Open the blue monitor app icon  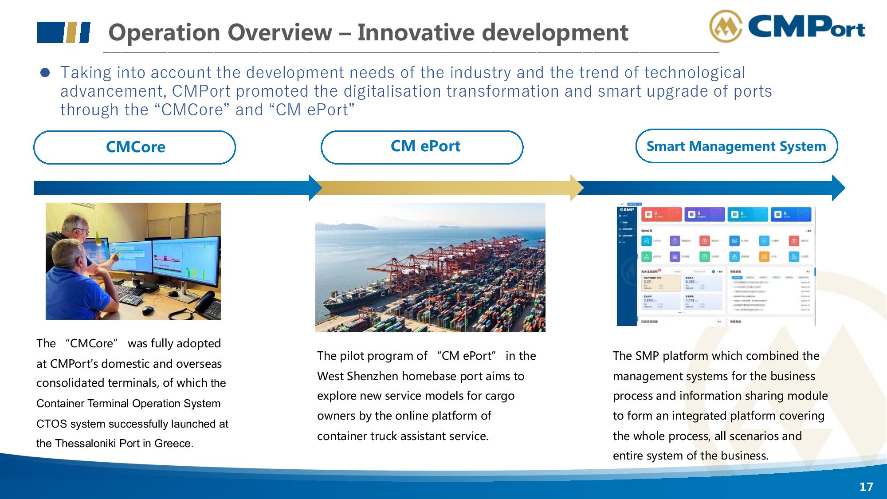[x=734, y=241]
